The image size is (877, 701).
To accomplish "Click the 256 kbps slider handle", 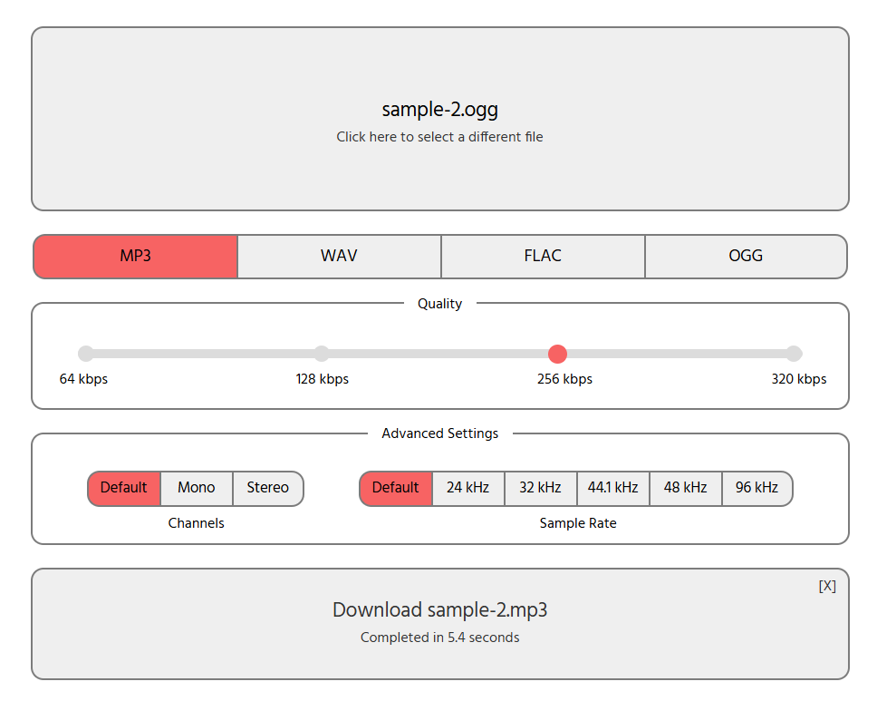I will (x=558, y=354).
